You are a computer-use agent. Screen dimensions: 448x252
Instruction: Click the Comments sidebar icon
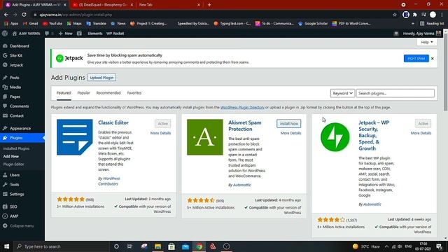tap(5, 106)
